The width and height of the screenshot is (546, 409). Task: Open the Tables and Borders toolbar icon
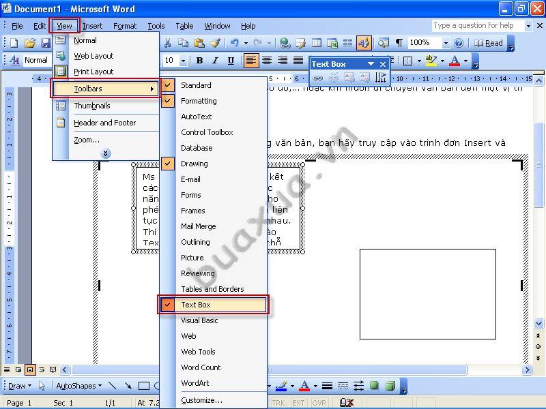click(x=300, y=43)
